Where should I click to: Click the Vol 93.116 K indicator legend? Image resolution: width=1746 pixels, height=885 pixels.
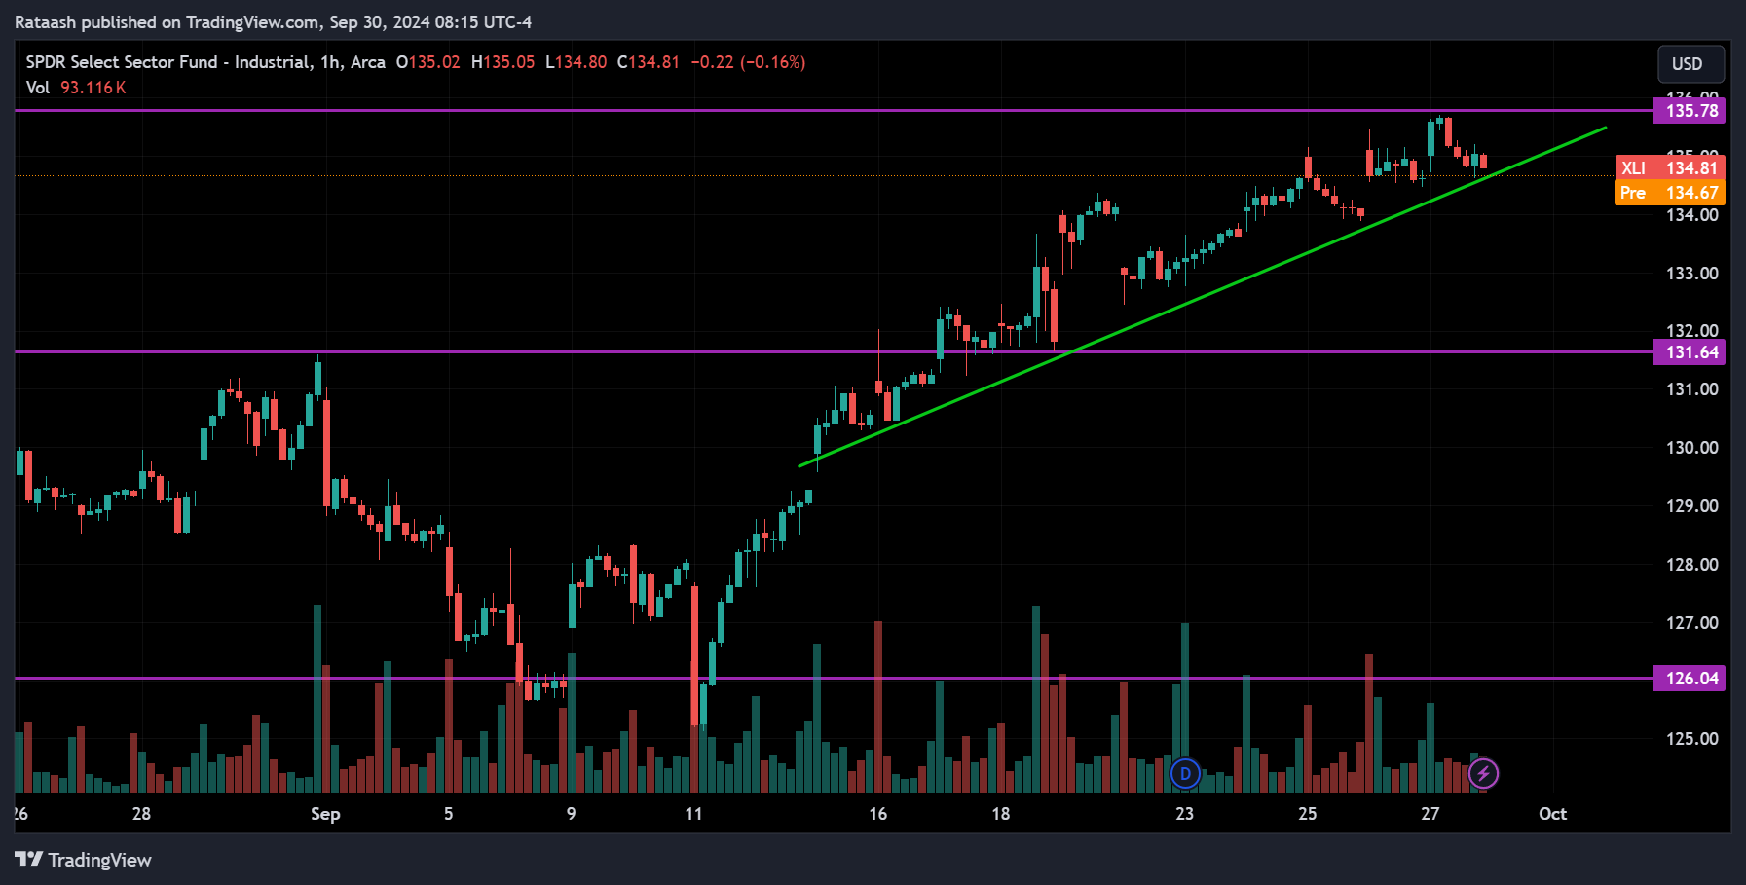click(x=76, y=88)
